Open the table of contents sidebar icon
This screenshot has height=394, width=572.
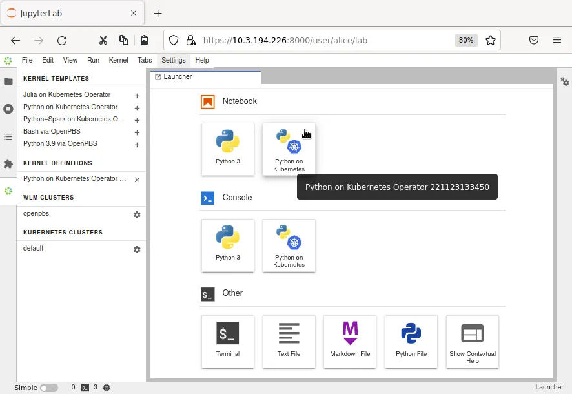pos(8,137)
